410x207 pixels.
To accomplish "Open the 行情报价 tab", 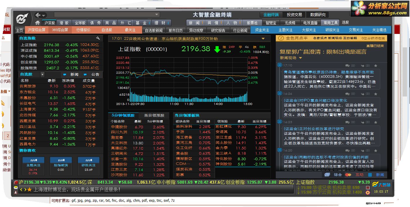I will (84, 30).
